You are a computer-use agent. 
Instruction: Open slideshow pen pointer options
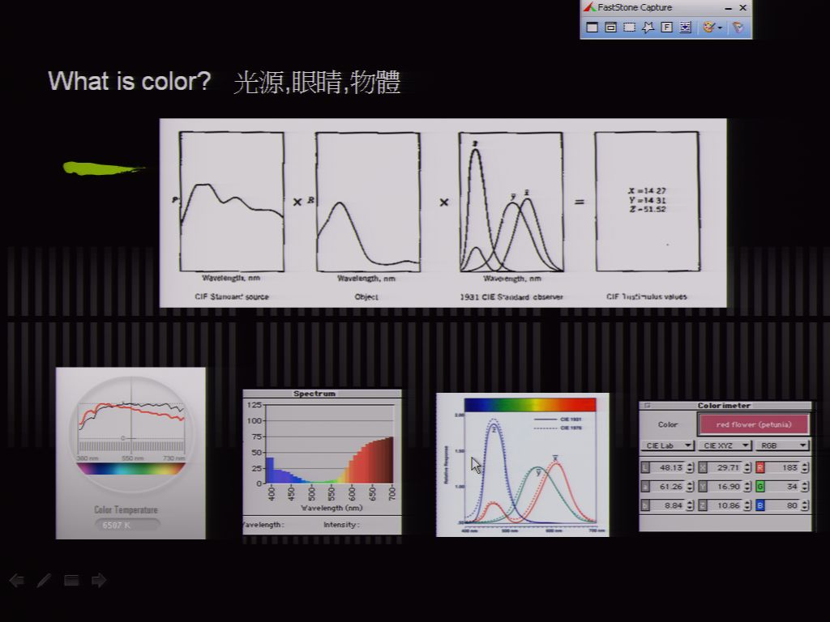click(x=44, y=580)
